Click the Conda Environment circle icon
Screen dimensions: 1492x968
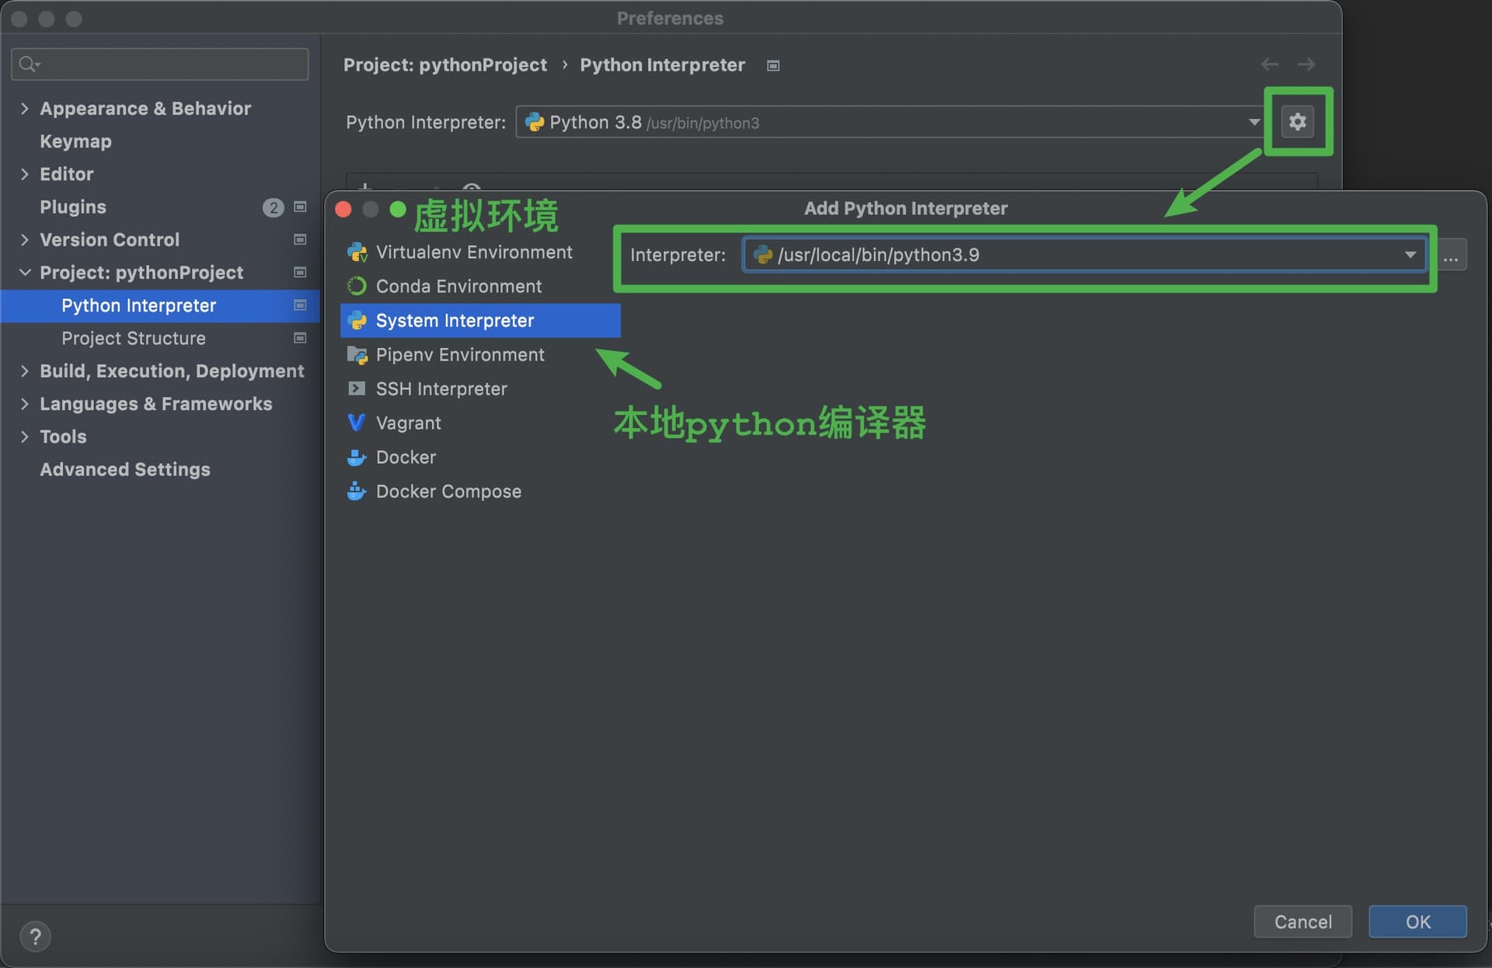pos(357,287)
